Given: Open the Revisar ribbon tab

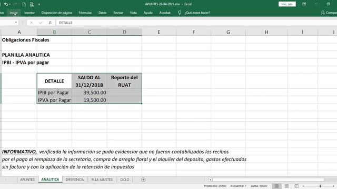Looking at the screenshot, I should click(x=118, y=13).
